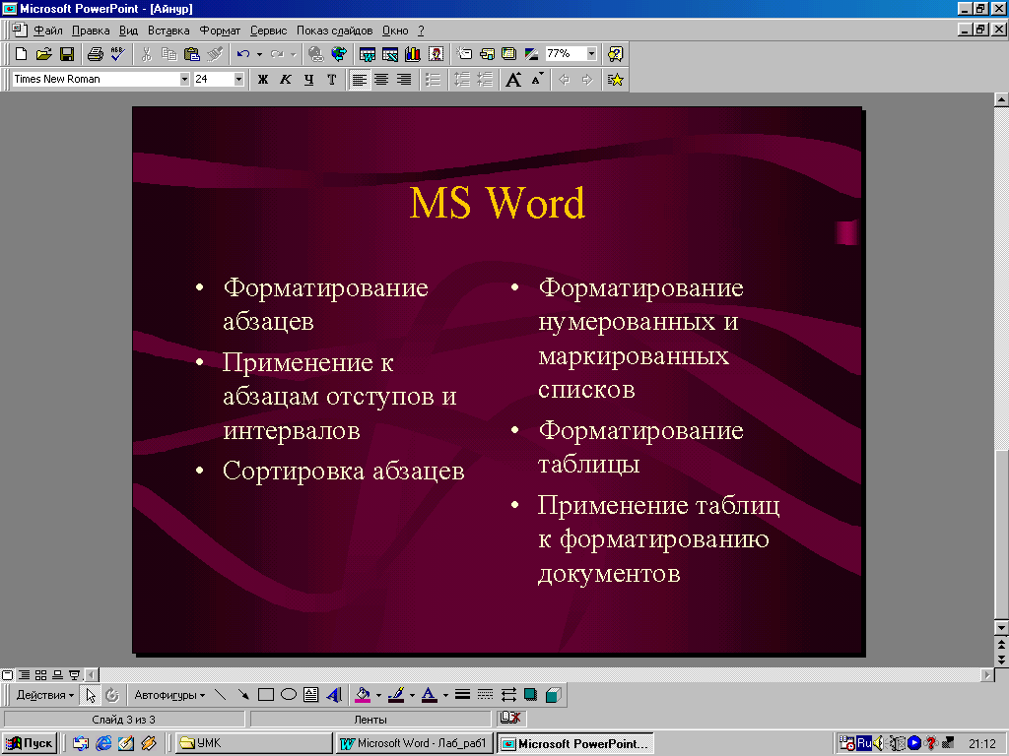This screenshot has height=756, width=1009.
Task: Insert WordArt with the tilted A icon
Action: (x=334, y=695)
